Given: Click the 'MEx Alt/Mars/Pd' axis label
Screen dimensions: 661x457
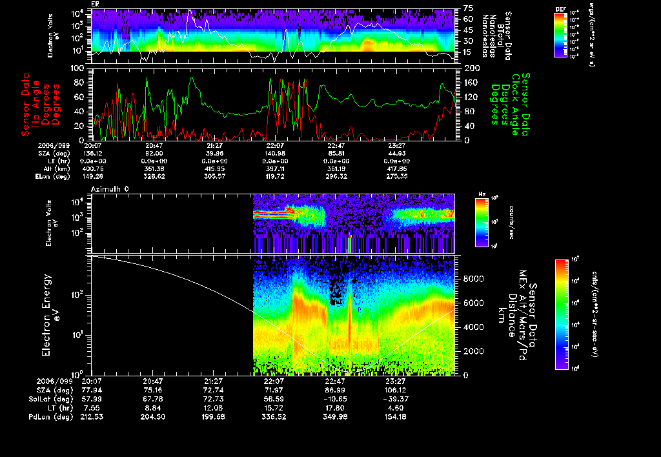Looking at the screenshot, I should point(523,316).
